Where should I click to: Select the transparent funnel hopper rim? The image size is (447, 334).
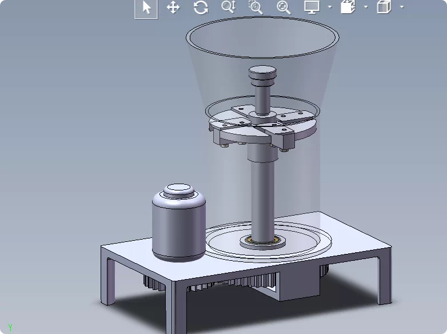[262, 37]
